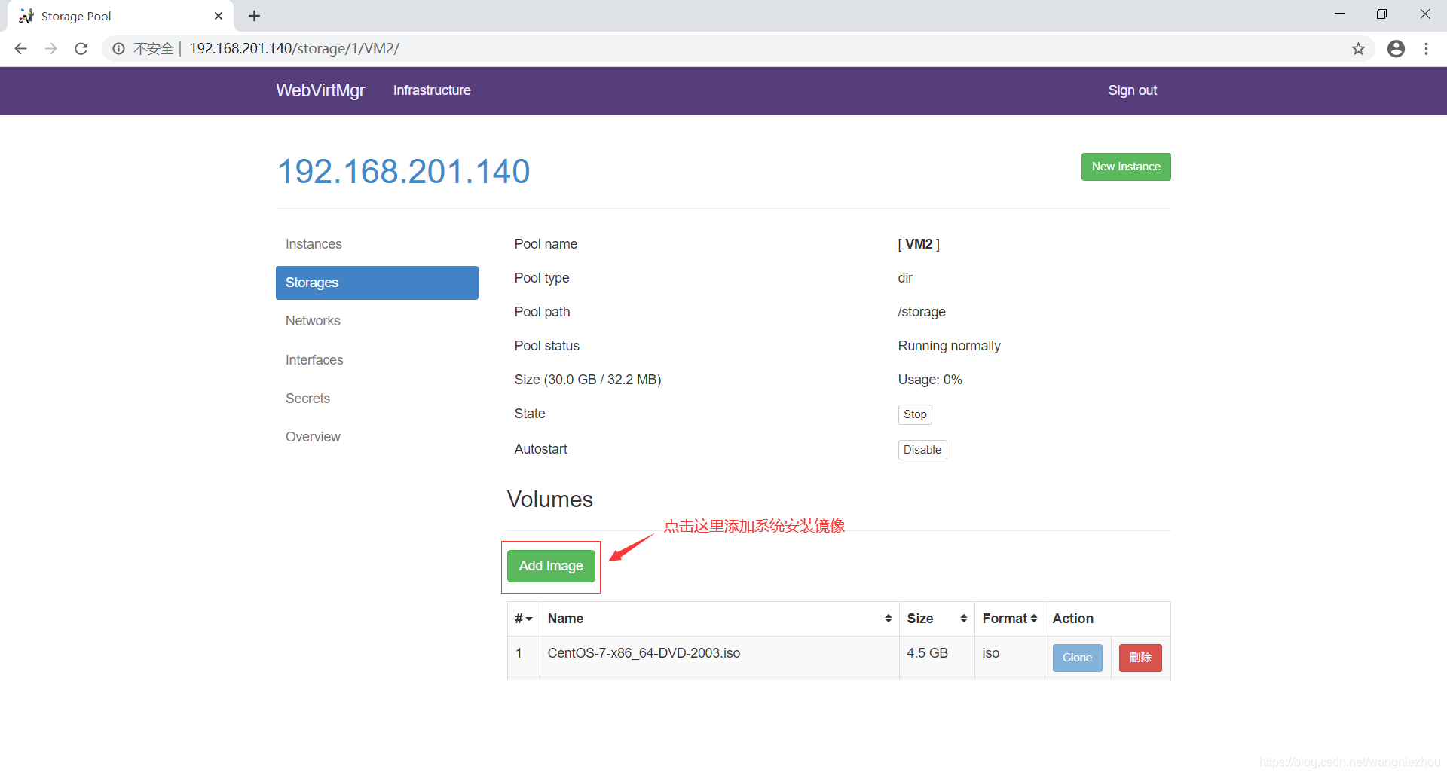The image size is (1447, 776).
Task: Clone the CentOS-7 ISO volume
Action: coord(1077,658)
